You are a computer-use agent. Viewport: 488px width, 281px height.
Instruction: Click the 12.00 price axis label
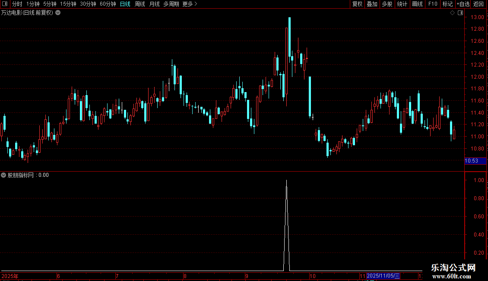(477, 77)
